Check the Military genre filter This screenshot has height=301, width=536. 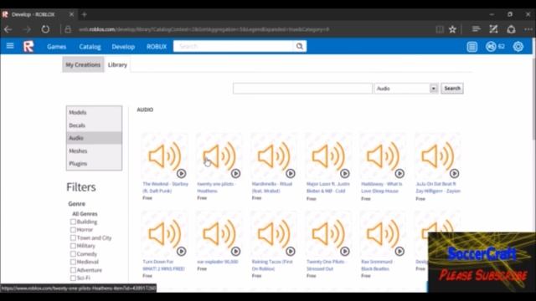click(x=73, y=246)
